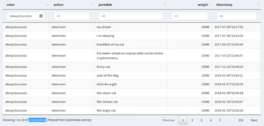Open page 3 of results
Screen dimensions: 264x126
coord(201,120)
